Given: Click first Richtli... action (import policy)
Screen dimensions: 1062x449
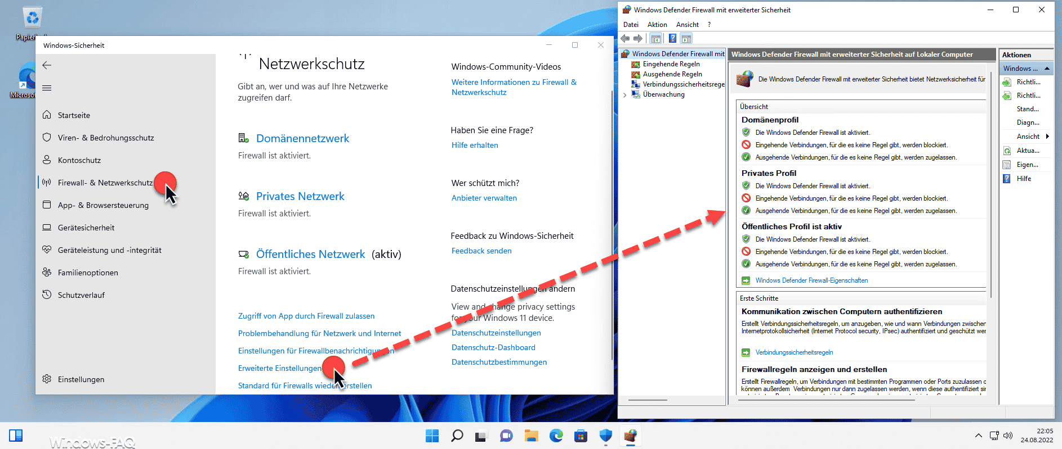Looking at the screenshot, I should 1028,82.
